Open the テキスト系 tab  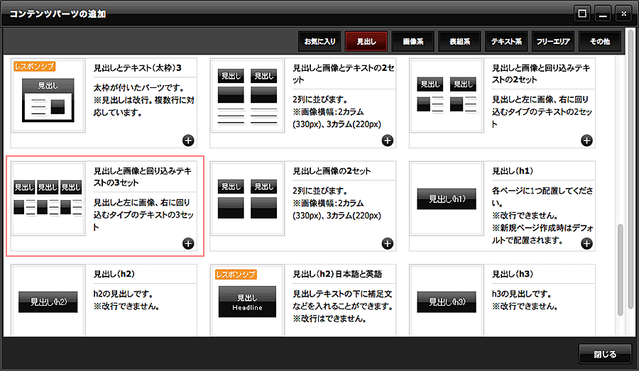(x=506, y=41)
